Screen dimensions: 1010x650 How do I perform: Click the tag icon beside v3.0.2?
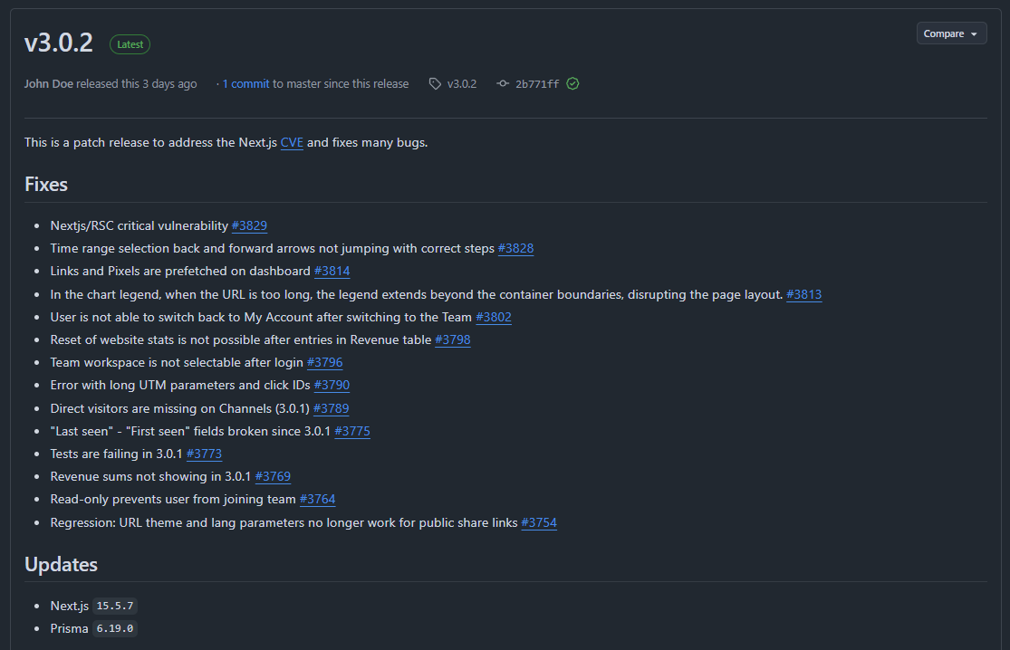point(436,84)
